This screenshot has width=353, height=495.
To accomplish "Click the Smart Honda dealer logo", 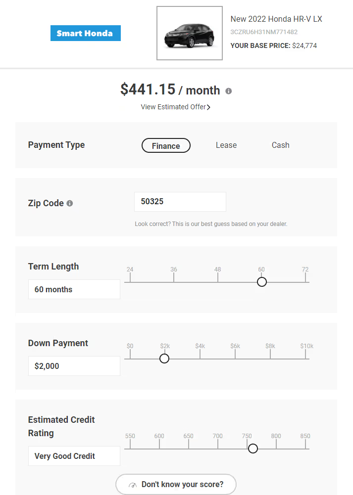I will 86,33.
